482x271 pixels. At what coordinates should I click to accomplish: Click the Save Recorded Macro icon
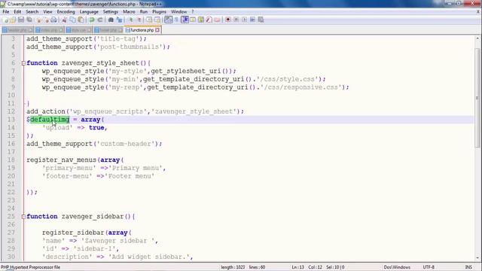coord(261,20)
